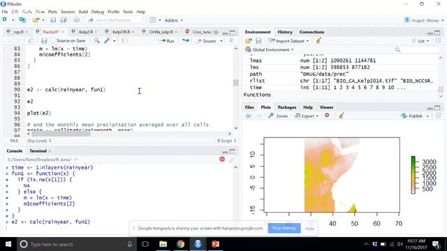Image resolution: width=447 pixels, height=251 pixels.
Task: Click the workspace panes grid icon
Action: click(x=153, y=20)
